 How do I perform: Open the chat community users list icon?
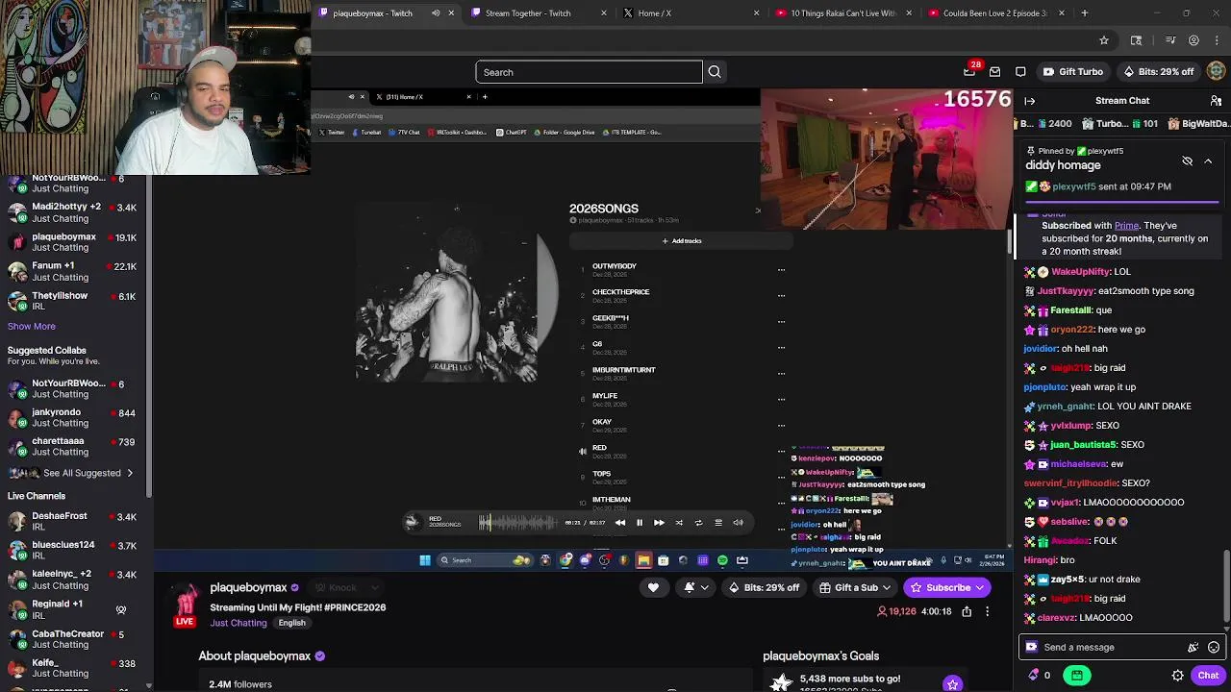coord(1216,100)
